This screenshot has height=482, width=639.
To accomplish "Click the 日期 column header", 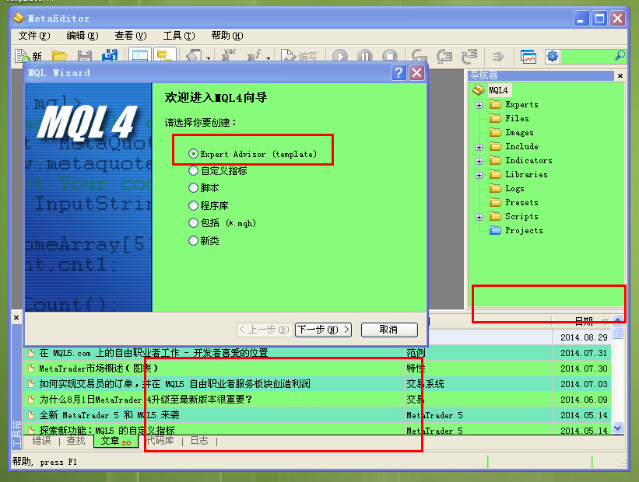I will click(x=581, y=321).
